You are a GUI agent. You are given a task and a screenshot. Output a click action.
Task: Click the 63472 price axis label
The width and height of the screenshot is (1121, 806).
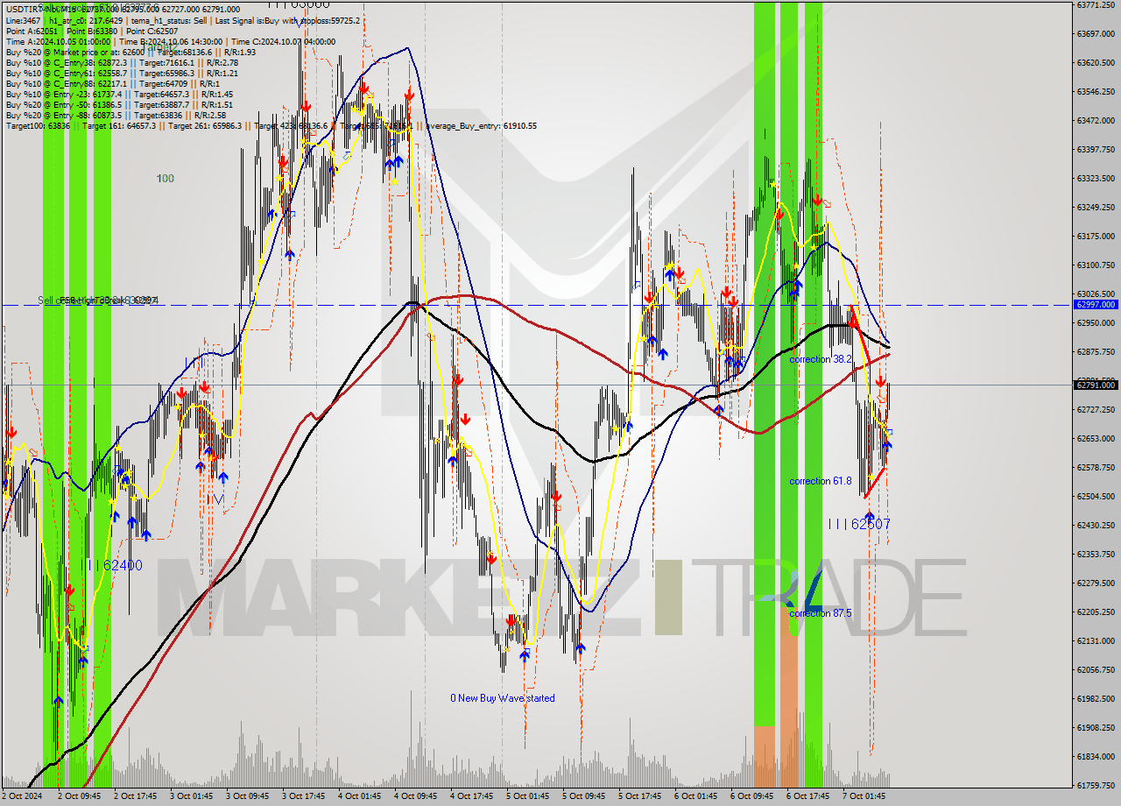(x=1095, y=120)
